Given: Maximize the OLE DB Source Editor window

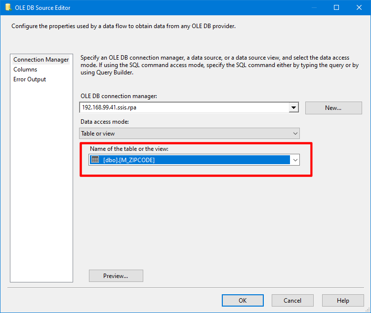Looking at the screenshot, I should tap(336, 7).
